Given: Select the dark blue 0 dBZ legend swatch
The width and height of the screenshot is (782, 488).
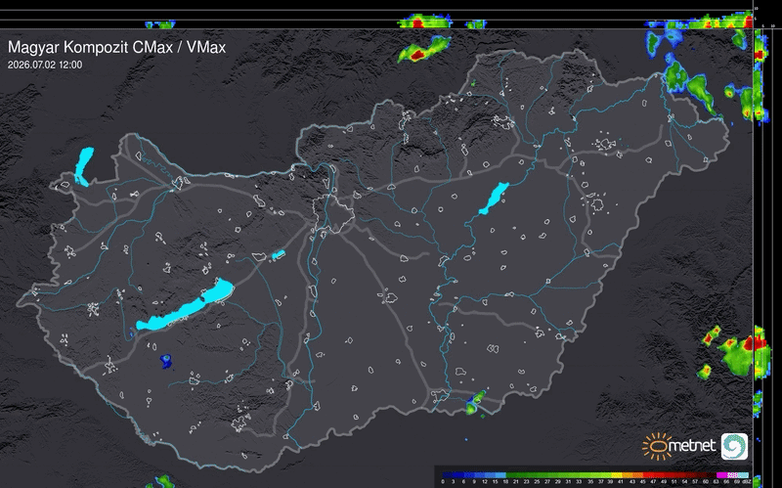Looking at the screenshot, I should [x=447, y=475].
